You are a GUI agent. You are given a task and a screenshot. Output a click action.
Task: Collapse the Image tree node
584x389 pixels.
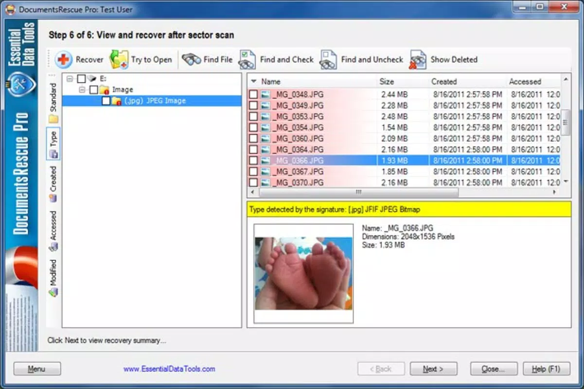tap(82, 89)
